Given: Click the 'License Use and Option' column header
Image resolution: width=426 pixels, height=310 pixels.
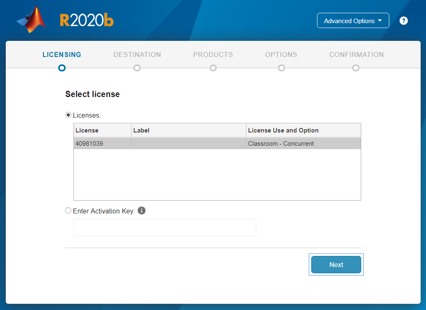Looking at the screenshot, I should (x=303, y=130).
